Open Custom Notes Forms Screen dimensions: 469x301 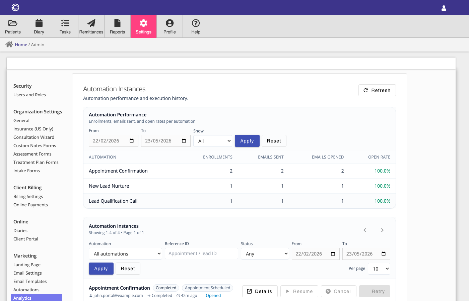35,145
